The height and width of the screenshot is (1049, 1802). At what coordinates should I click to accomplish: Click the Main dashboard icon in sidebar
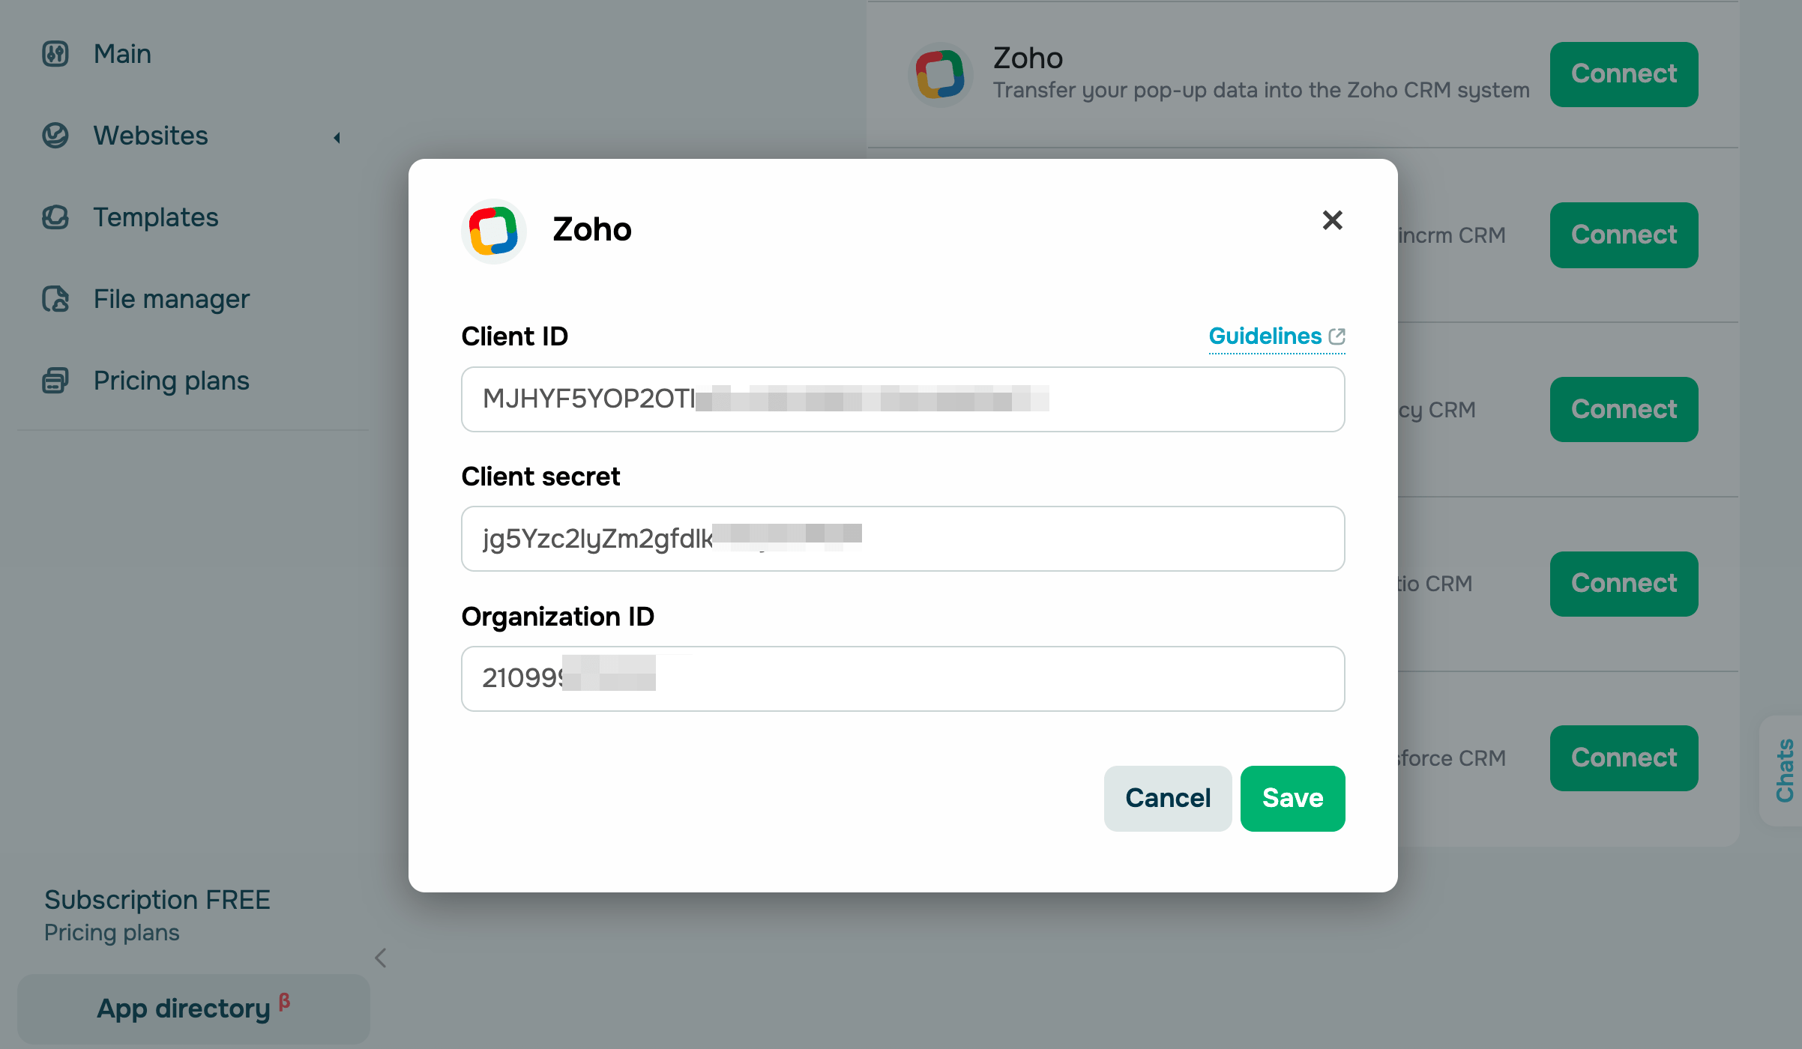point(55,54)
